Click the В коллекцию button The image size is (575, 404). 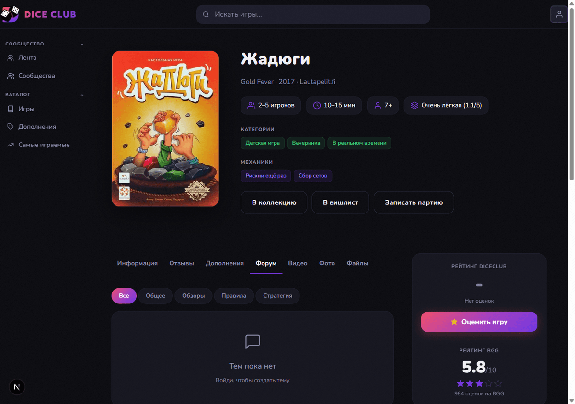pos(274,202)
